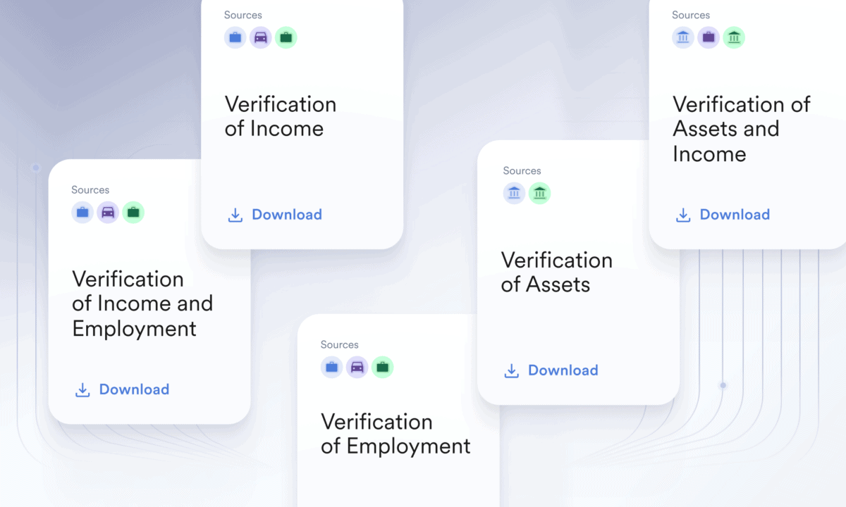This screenshot has height=507, width=846.
Task: Click the Sources label on Verification of Assets card
Action: pyautogui.click(x=522, y=170)
